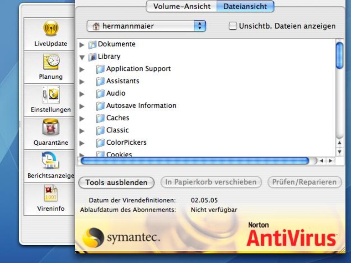This screenshot has width=351, height=263.
Task: Expand the Autosave Information triangle
Action: click(82, 106)
